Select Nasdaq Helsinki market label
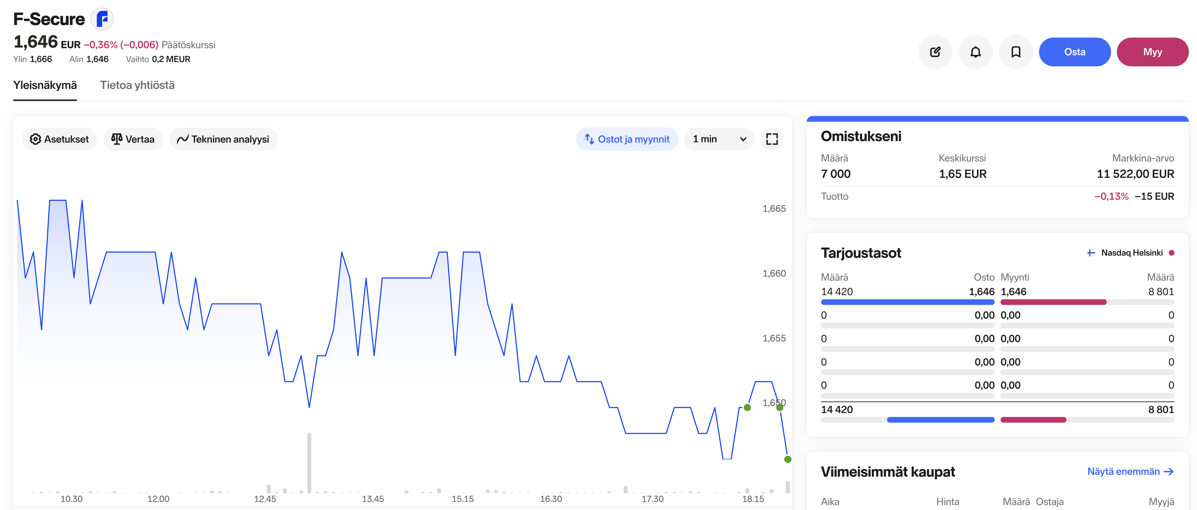This screenshot has height=510, width=1197. click(x=1131, y=253)
